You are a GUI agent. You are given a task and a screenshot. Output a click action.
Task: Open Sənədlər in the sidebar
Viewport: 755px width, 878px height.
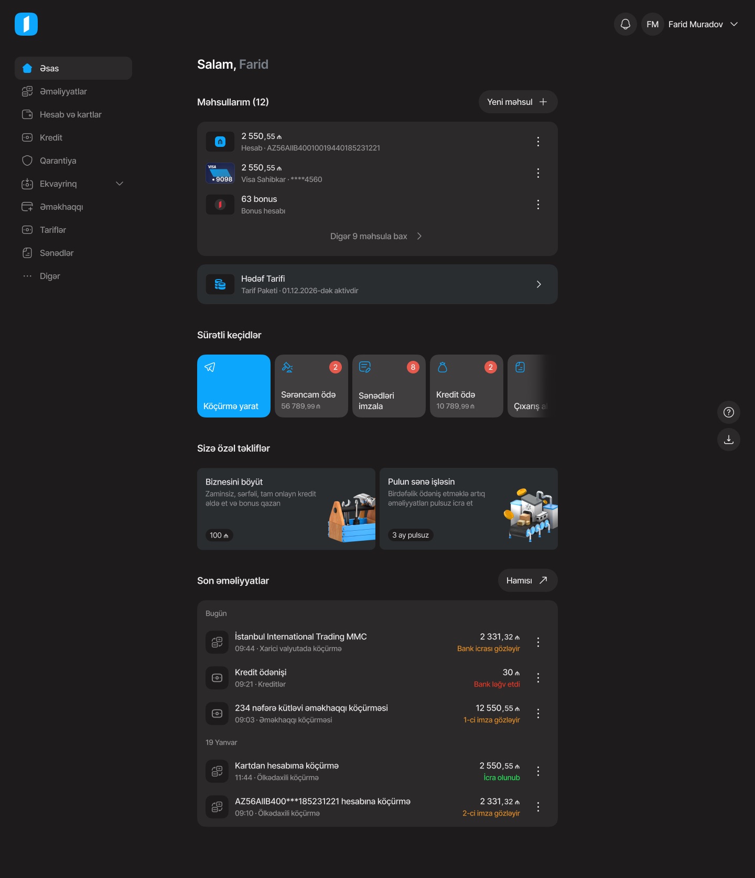[x=73, y=253]
